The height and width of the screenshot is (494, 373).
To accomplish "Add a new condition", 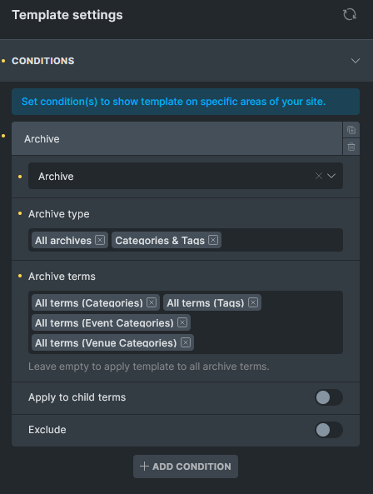I will pos(186,467).
